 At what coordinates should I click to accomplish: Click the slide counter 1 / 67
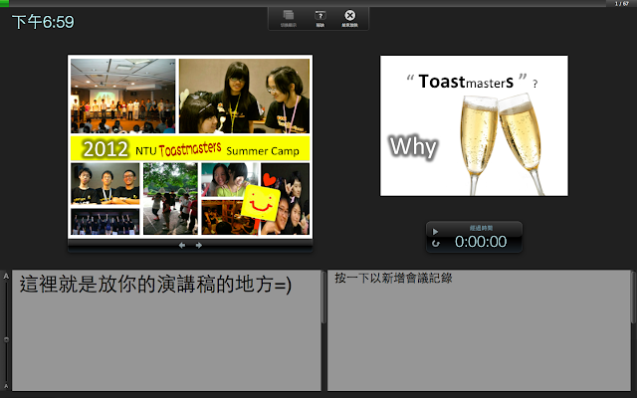click(x=621, y=4)
